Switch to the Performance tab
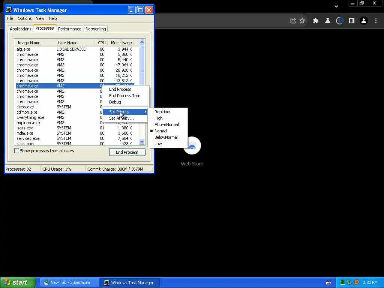 tap(69, 29)
